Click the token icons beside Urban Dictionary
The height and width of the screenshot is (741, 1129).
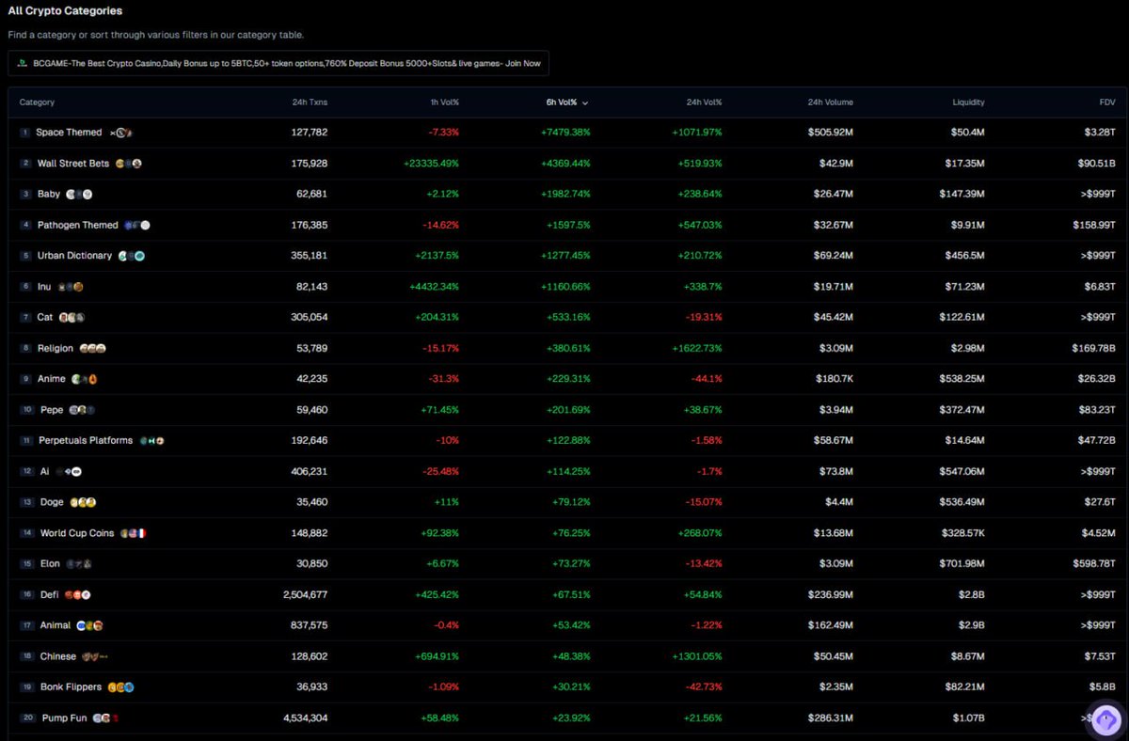(131, 256)
